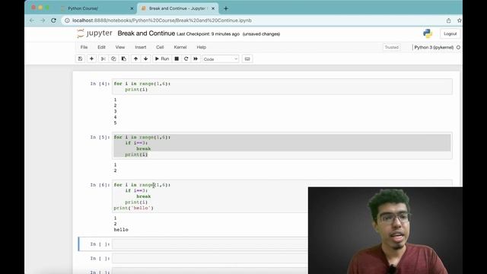Click the macOS red close window button
487x274 pixels.
pyautogui.click(x=33, y=8)
